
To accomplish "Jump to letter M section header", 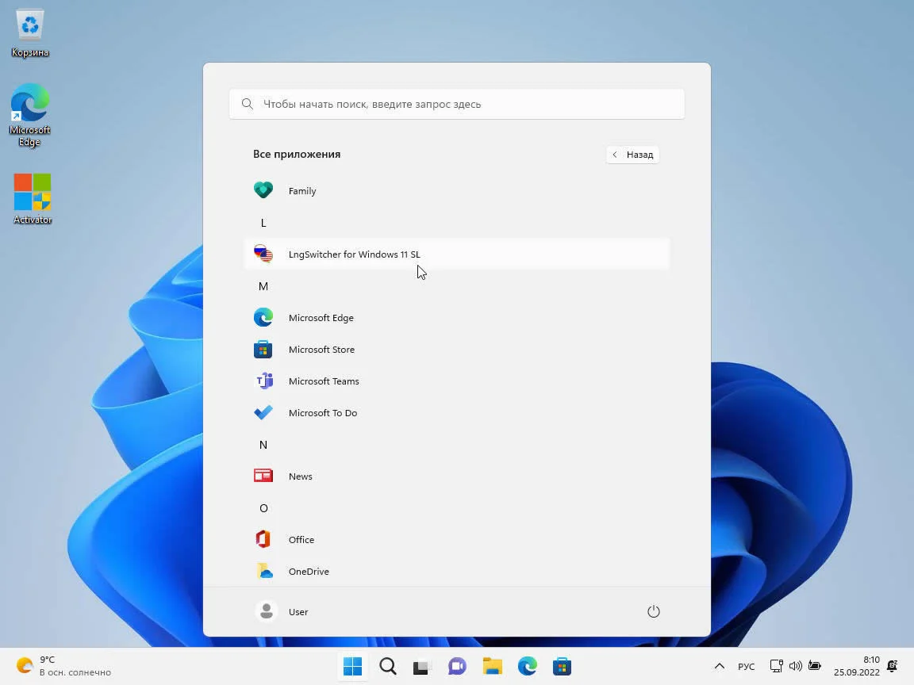I will 263,286.
